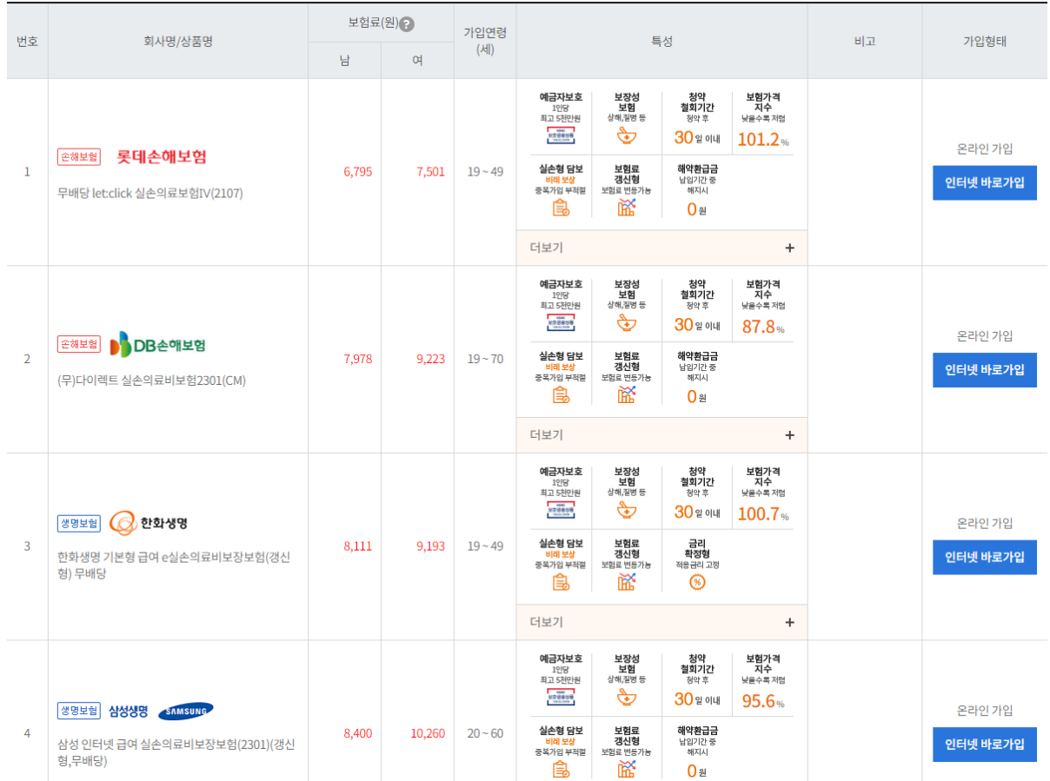This screenshot has height=781, width=1050.
Task: Click the renewal chart icon in Samsung row
Action: click(x=627, y=769)
